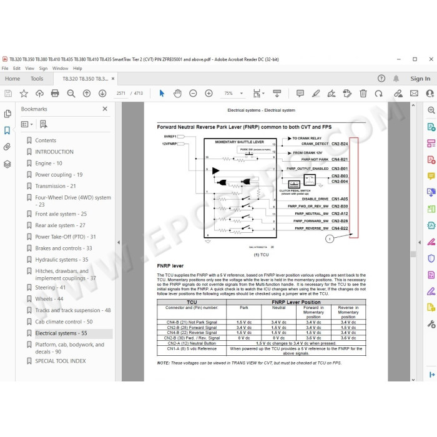Image resolution: width=437 pixels, height=437 pixels.
Task: Share a link to this file
Action: 398,94
